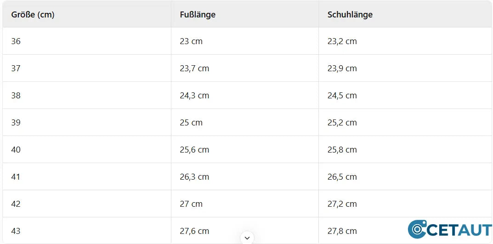493x244 pixels.
Task: Click the size 36 cell
Action: (16, 41)
